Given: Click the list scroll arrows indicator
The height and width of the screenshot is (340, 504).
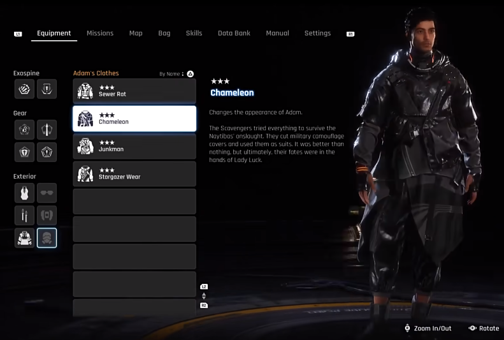Looking at the screenshot, I should coord(204,296).
